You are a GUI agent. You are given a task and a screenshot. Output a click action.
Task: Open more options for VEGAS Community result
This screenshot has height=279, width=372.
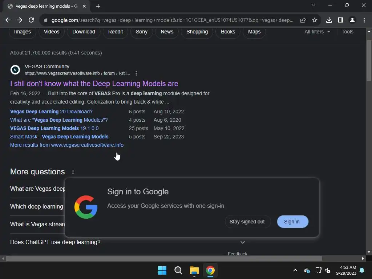136,73
